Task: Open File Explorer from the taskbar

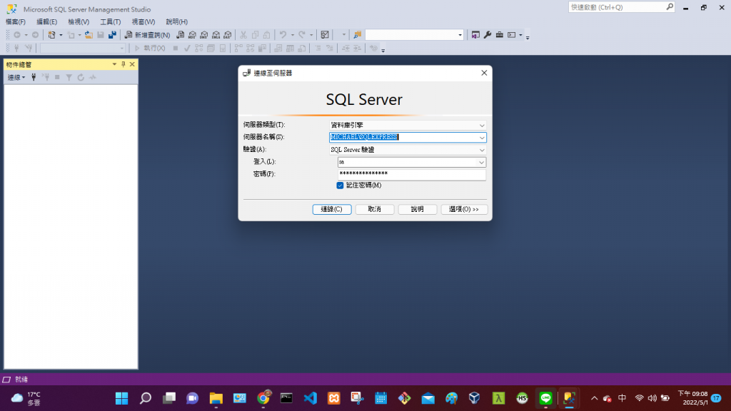Action: pyautogui.click(x=216, y=398)
